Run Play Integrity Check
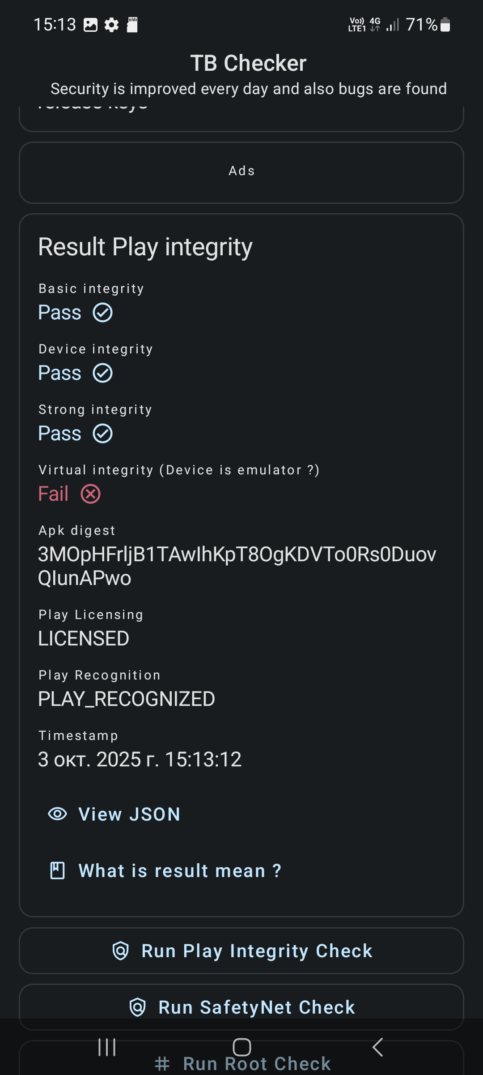Viewport: 483px width, 1075px height. click(x=257, y=950)
